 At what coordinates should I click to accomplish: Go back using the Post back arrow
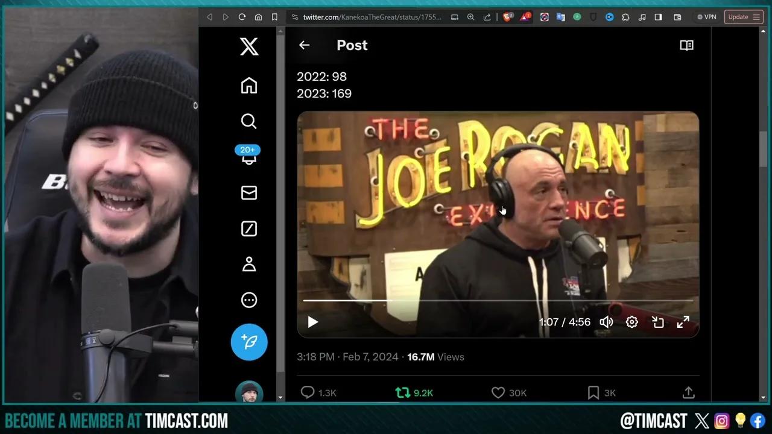click(x=304, y=45)
